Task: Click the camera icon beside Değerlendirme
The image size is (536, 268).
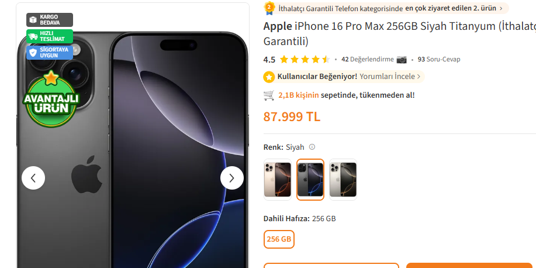Action: pos(402,60)
